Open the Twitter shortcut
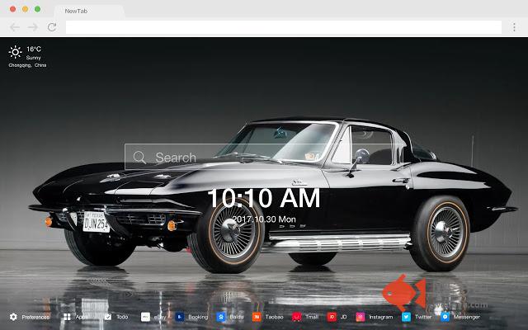This screenshot has height=330, width=528. [x=407, y=317]
